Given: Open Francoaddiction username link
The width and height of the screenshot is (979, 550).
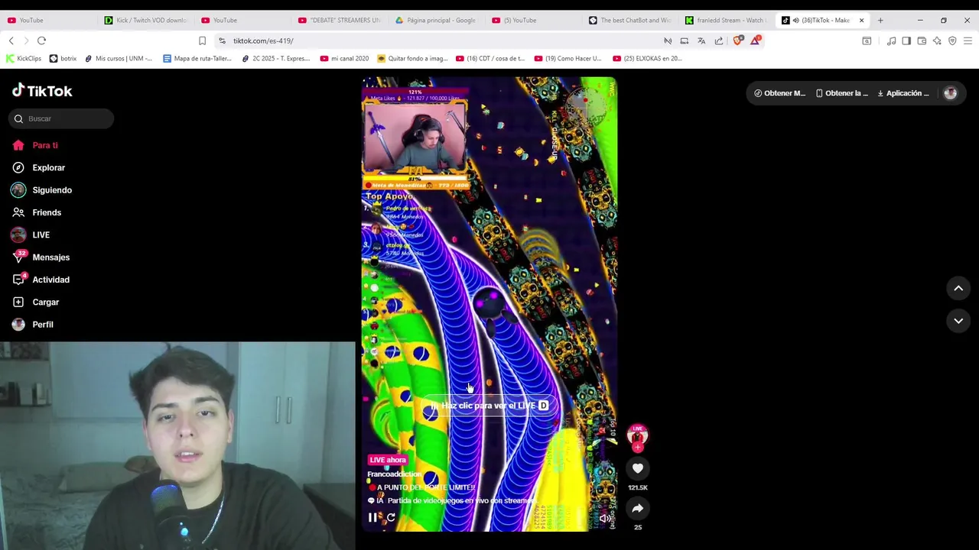Looking at the screenshot, I should pos(395,474).
